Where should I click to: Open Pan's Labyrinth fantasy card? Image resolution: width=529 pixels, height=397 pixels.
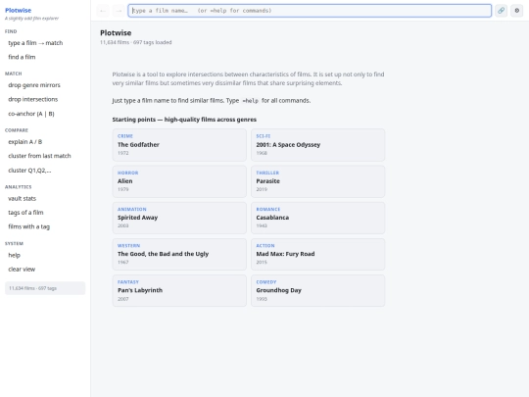coord(179,291)
